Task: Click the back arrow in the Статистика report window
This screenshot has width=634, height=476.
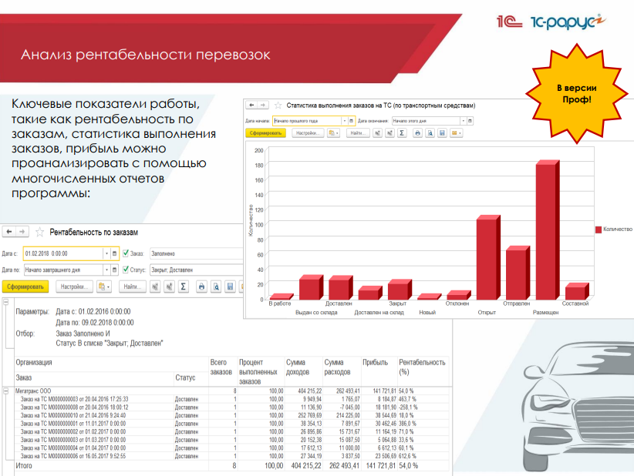Action: [252, 105]
